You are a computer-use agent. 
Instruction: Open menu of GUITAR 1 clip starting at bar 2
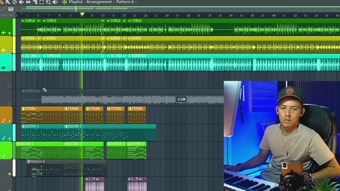[x=23, y=126]
